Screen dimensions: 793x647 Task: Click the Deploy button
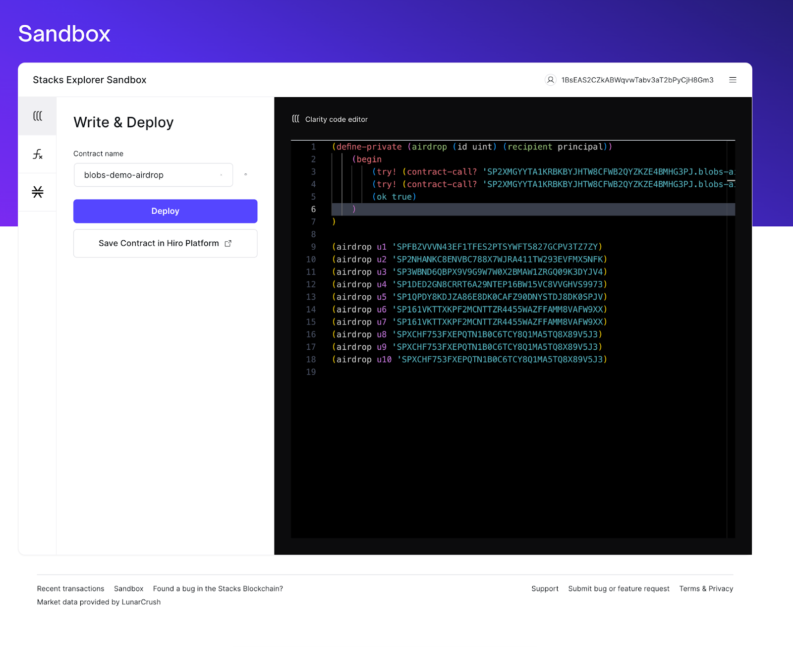tap(165, 211)
